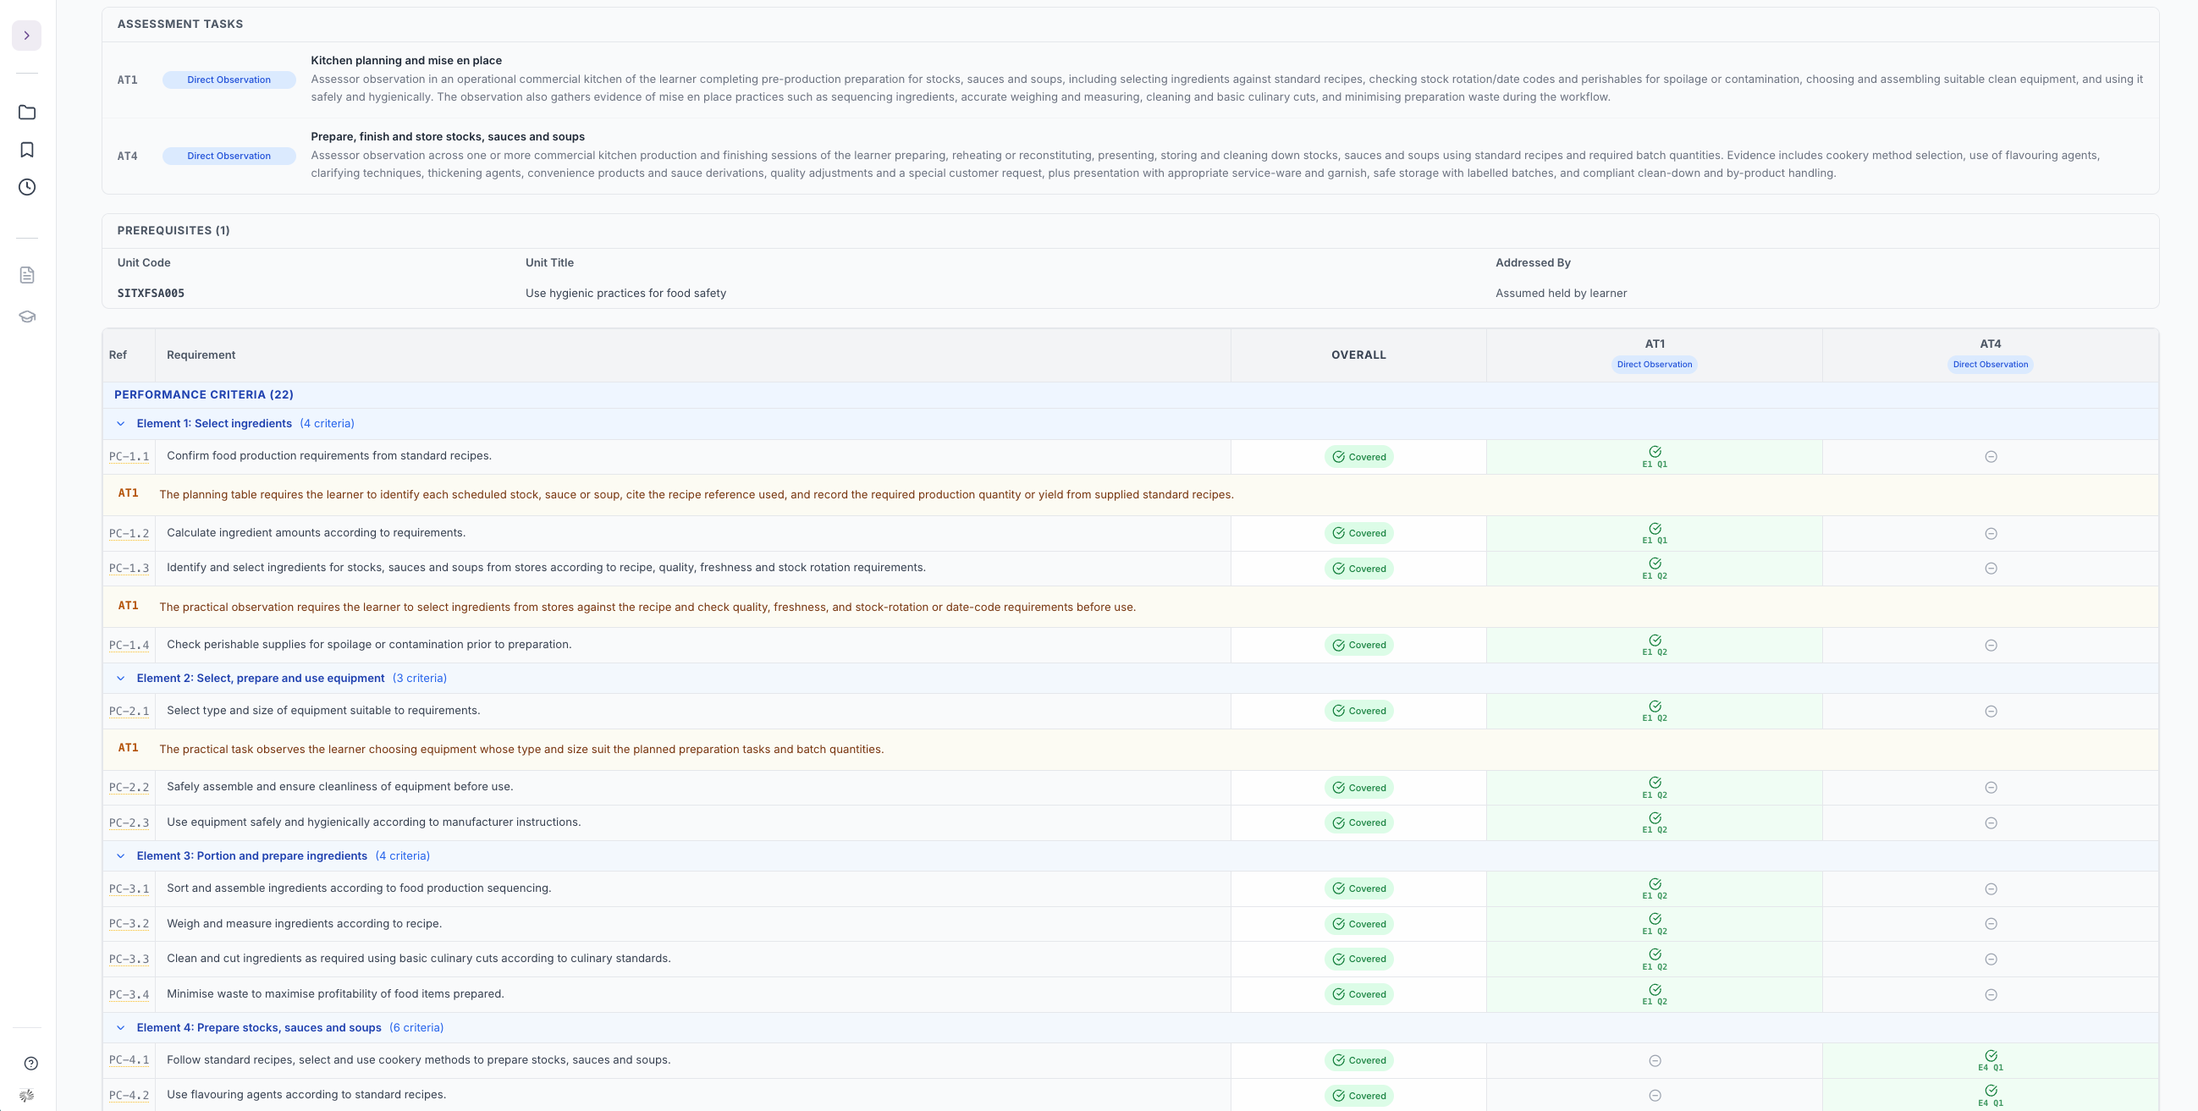Click AT1 check mark for PC-1.3
The height and width of the screenshot is (1111, 2198).
coord(1655,564)
